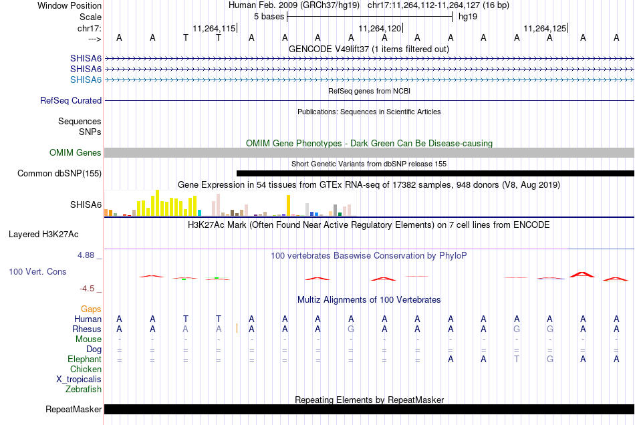Click the Sequences track label
The width and height of the screenshot is (635, 425).
click(x=80, y=121)
